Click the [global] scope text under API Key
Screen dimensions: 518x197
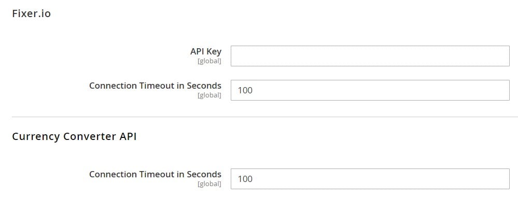click(209, 61)
